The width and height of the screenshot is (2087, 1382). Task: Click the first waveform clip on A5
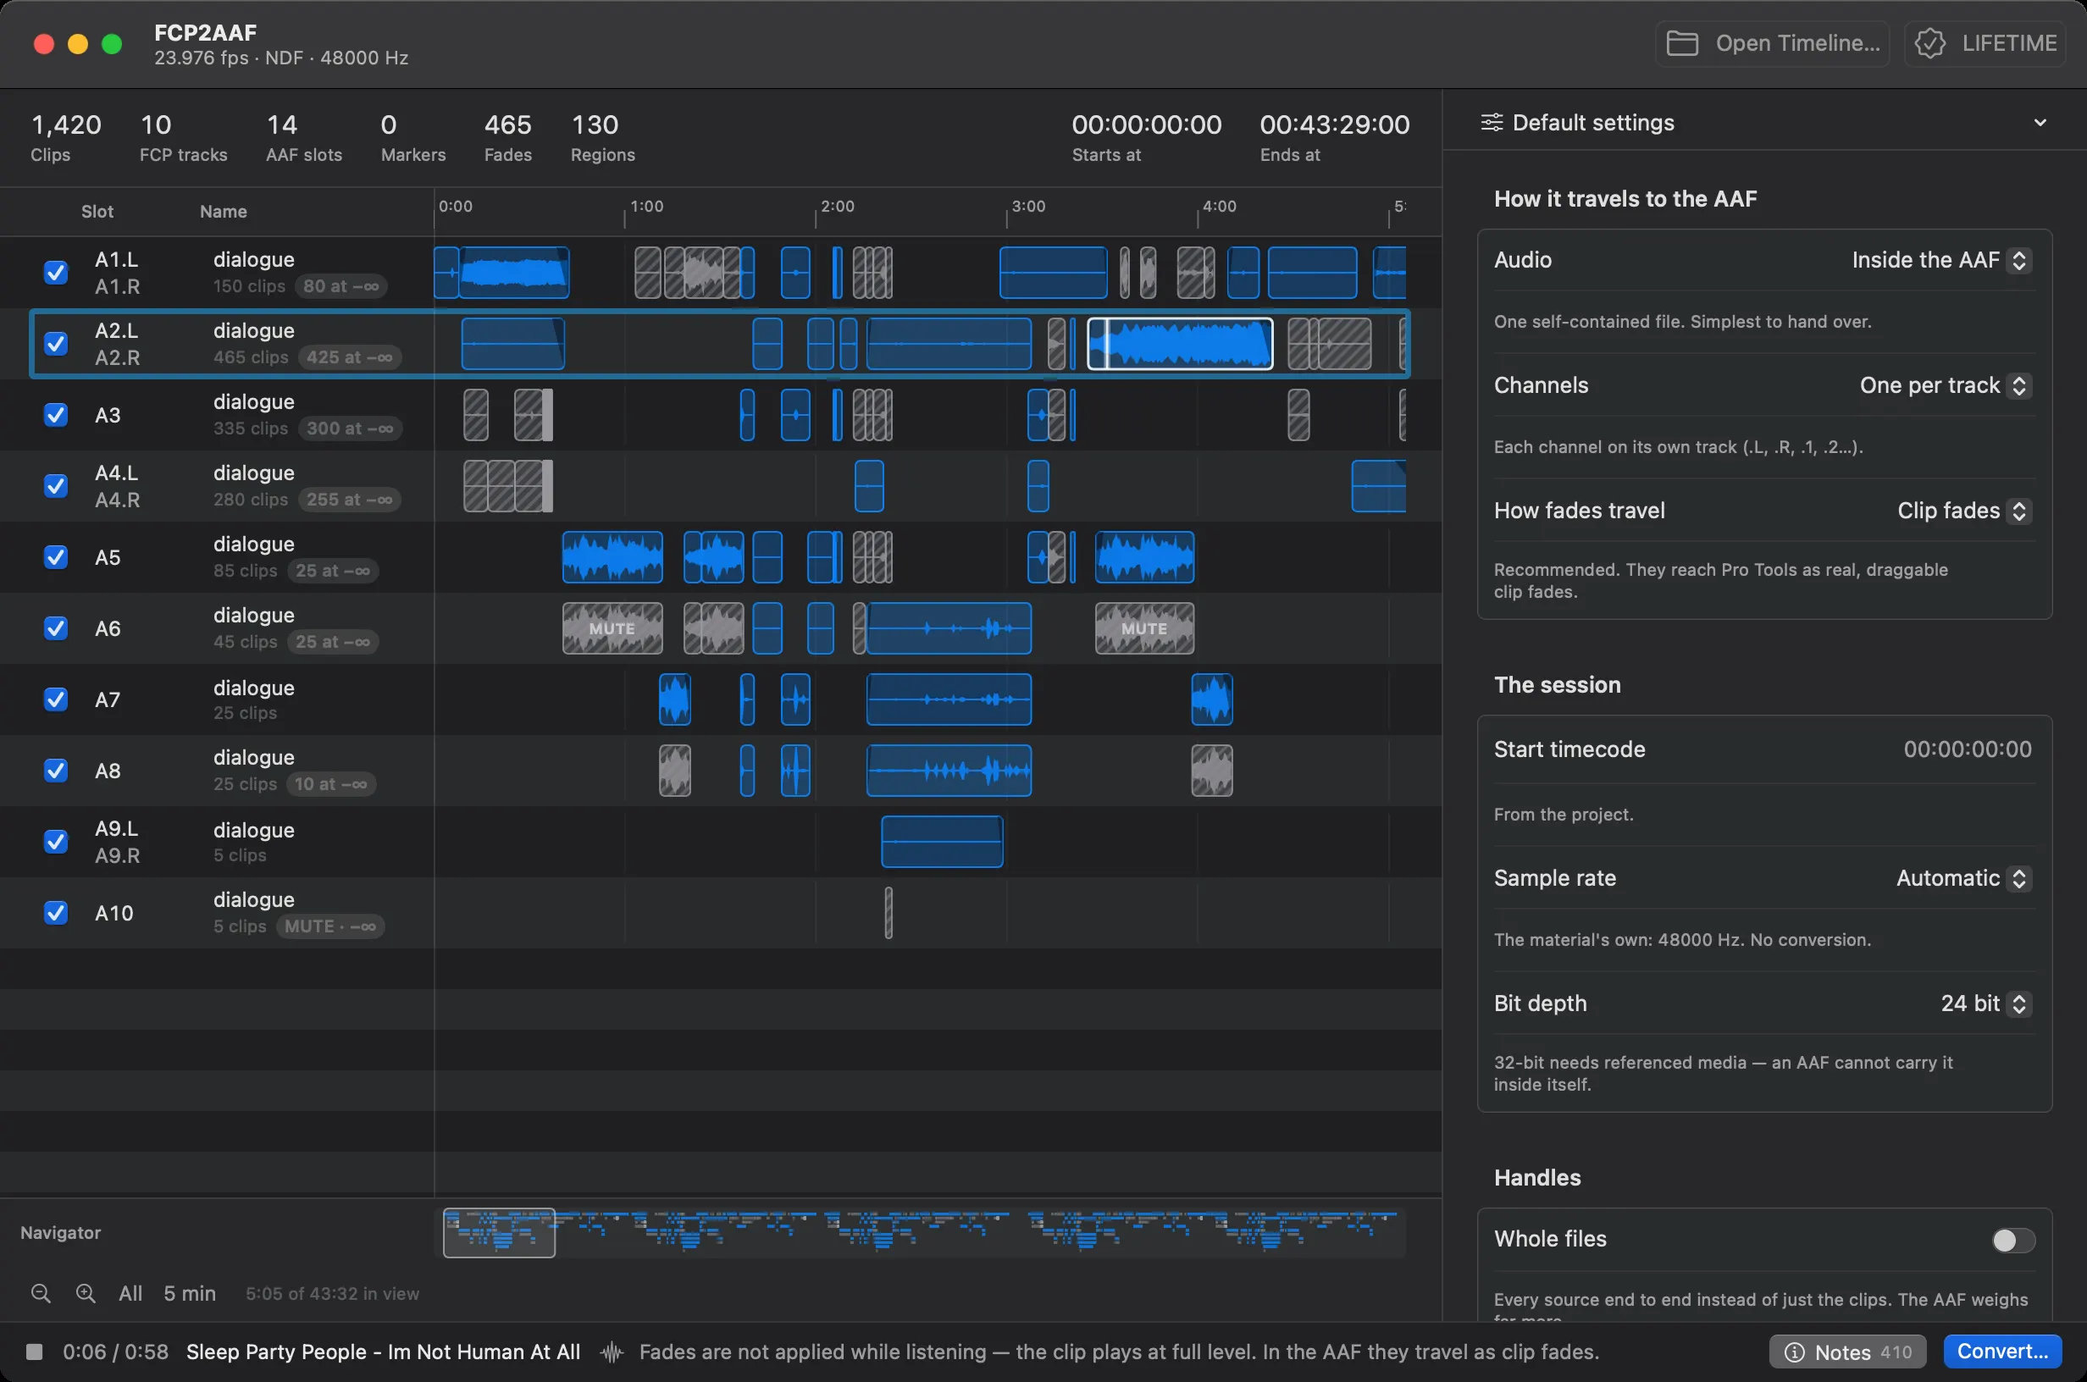point(612,557)
